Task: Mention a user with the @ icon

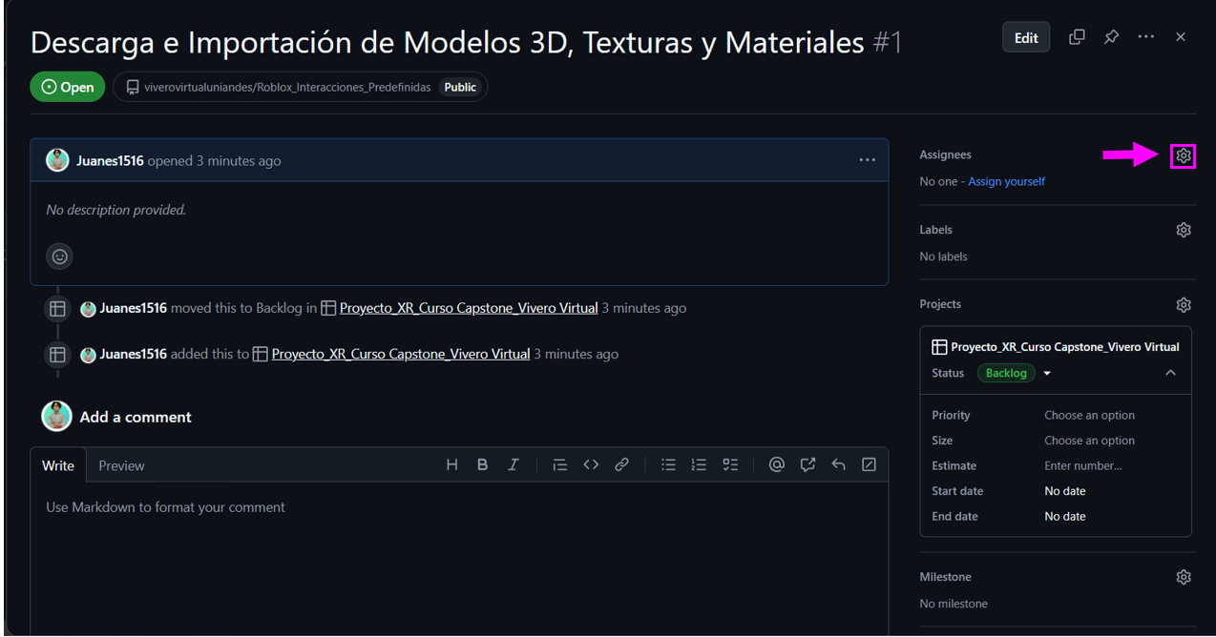Action: 776,464
